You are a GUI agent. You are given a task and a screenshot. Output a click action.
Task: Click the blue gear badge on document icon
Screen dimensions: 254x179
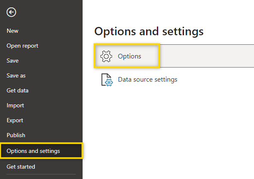click(x=109, y=82)
